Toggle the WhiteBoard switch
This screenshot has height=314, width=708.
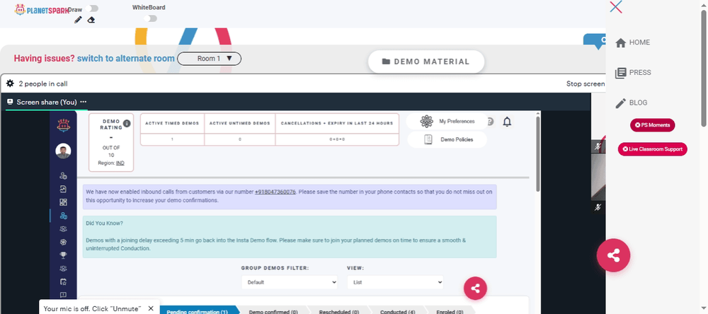click(150, 18)
